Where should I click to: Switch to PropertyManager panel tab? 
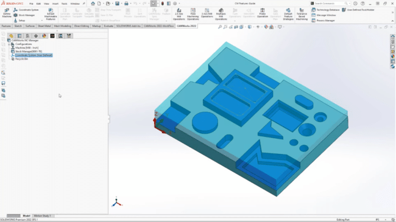[19, 36]
